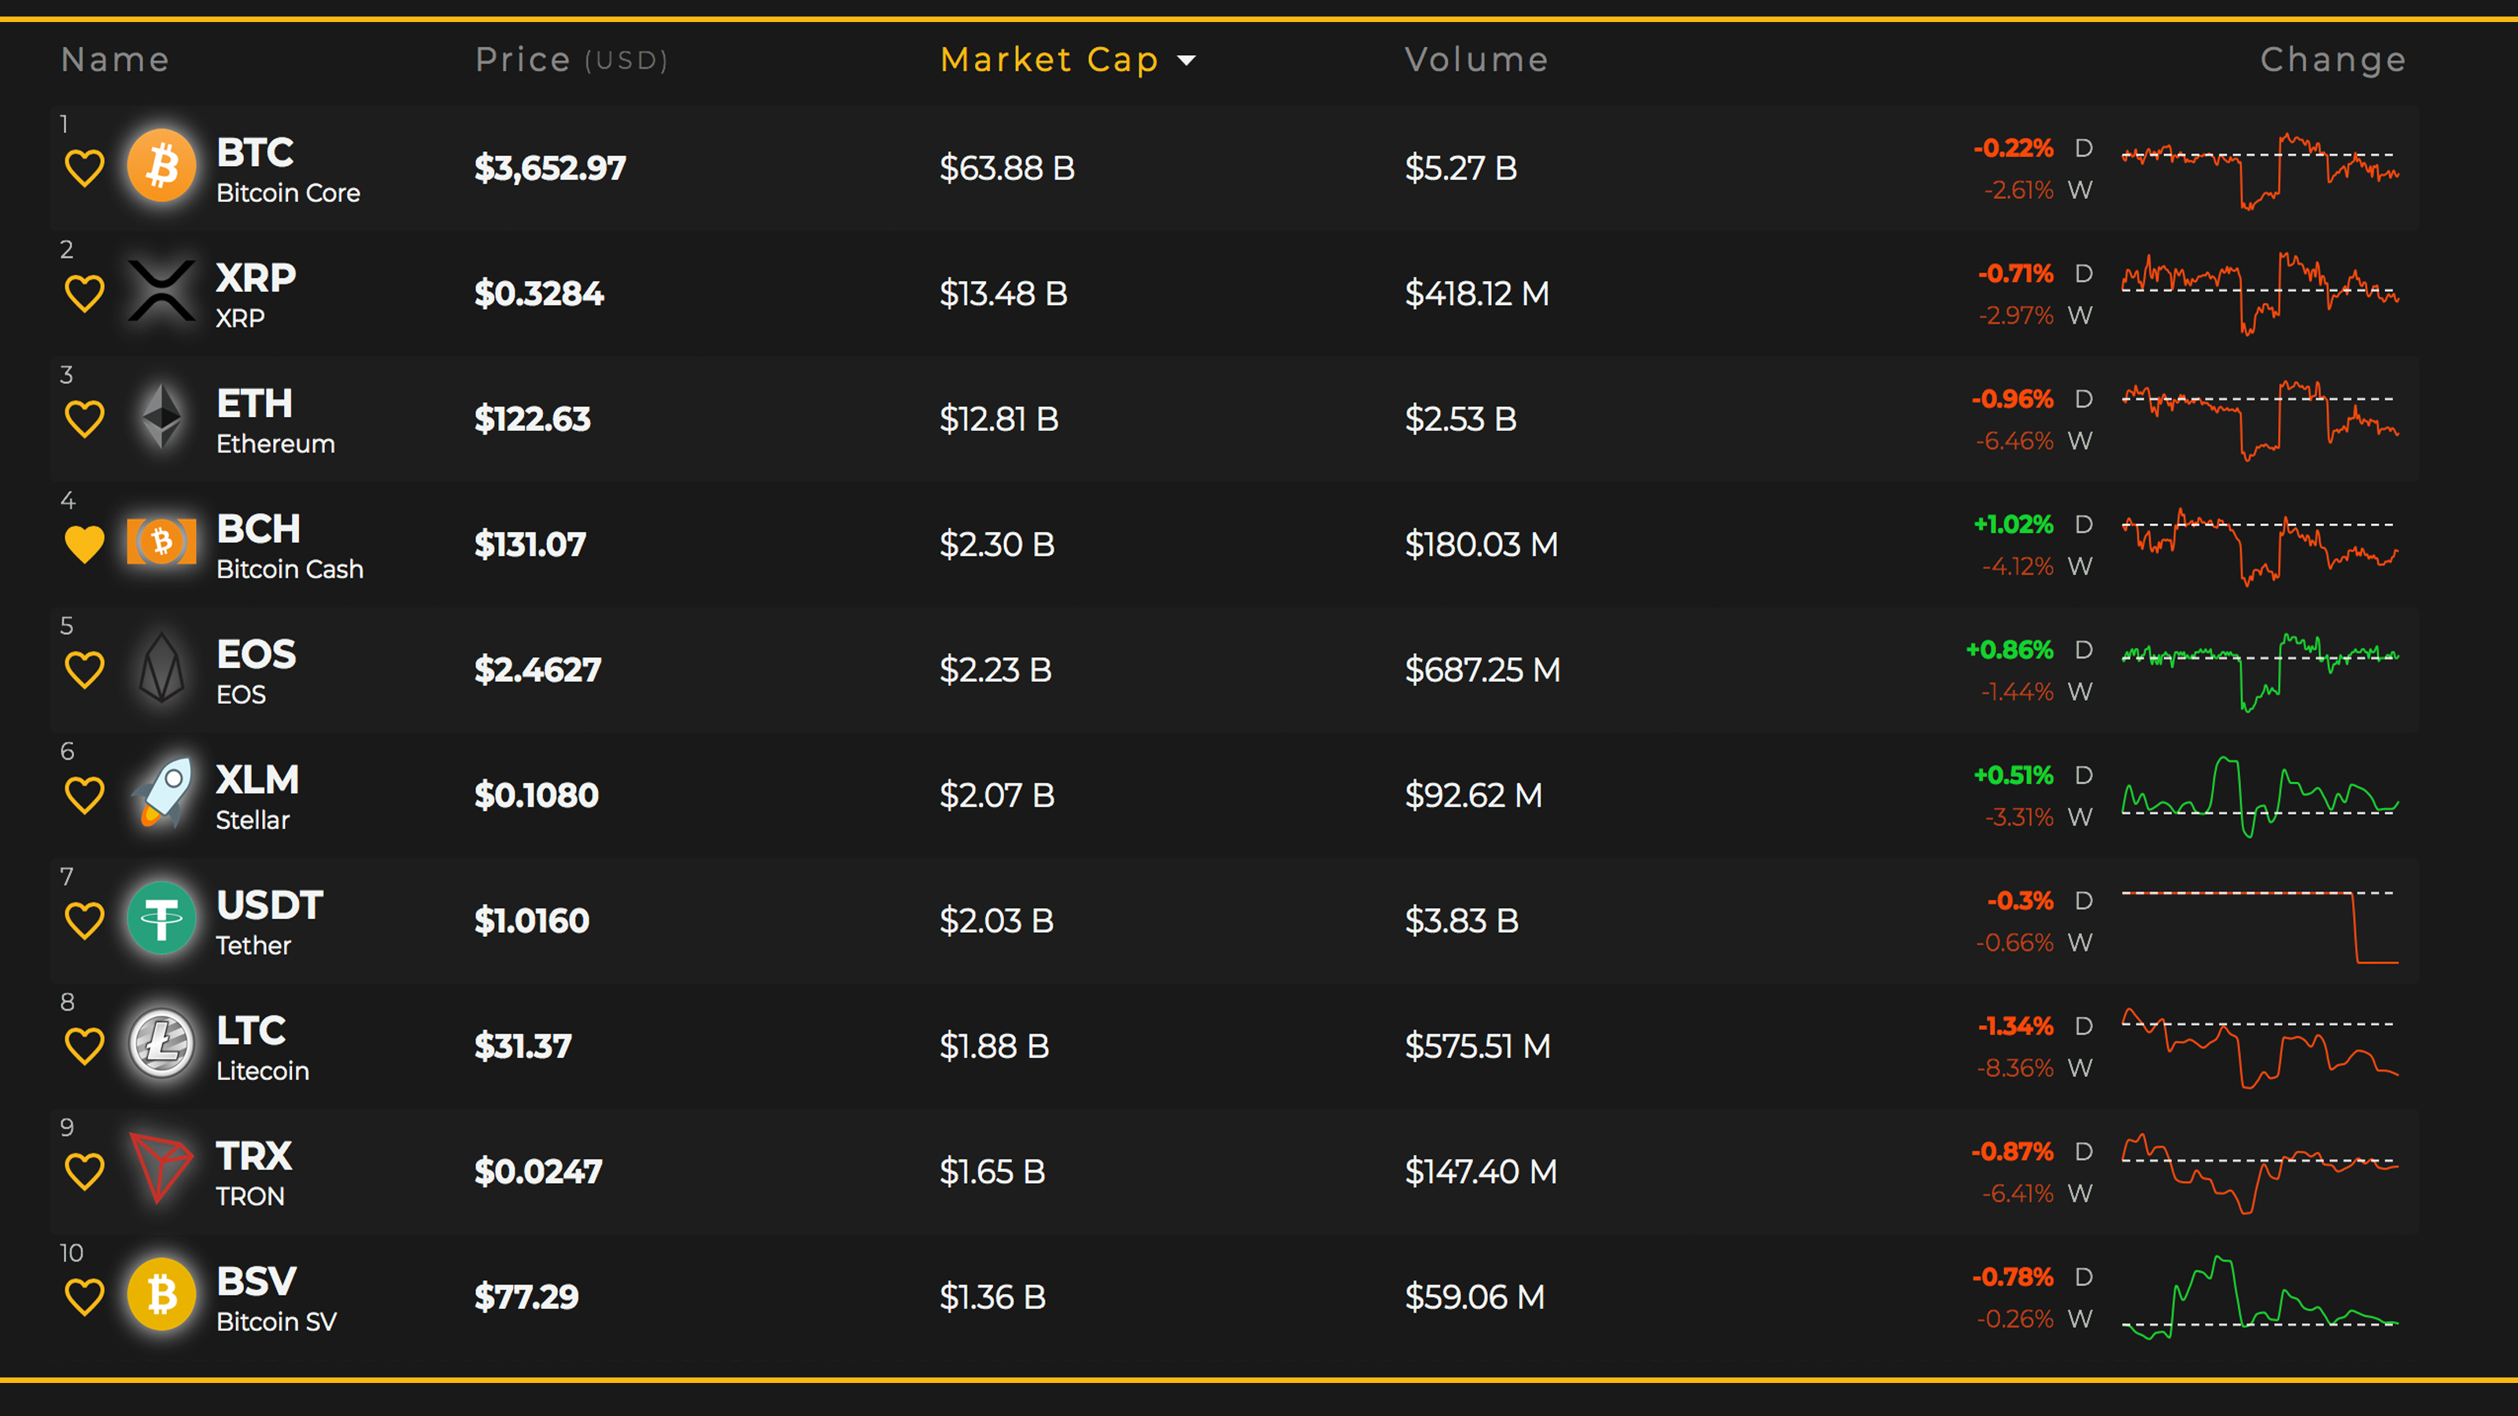Favorite BTC with its heart icon
Image resolution: width=2518 pixels, height=1416 pixels.
tap(84, 168)
